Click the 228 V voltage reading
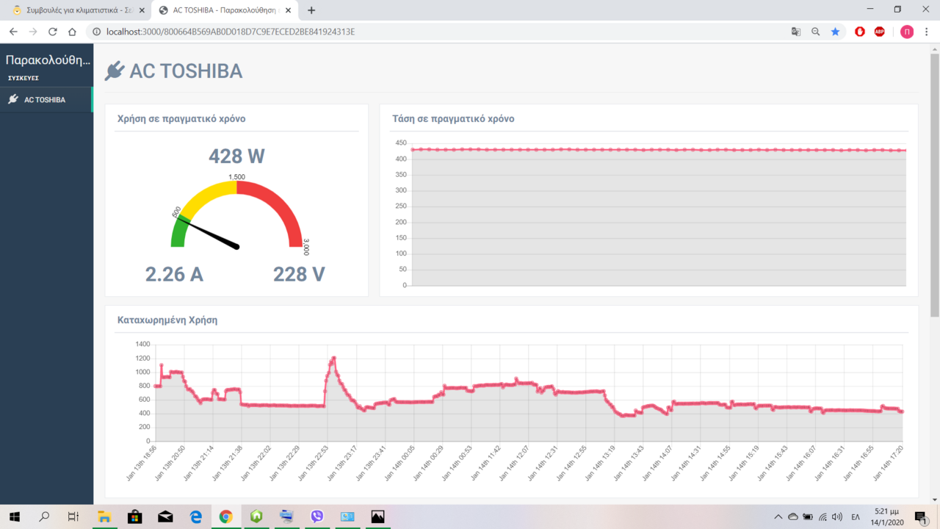Viewport: 940px width, 529px height. point(299,274)
